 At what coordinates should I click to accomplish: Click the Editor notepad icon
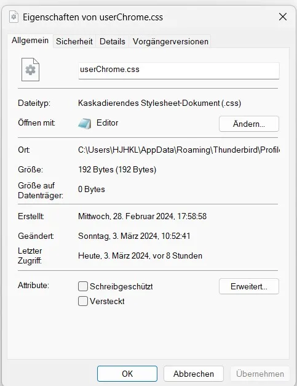85,123
